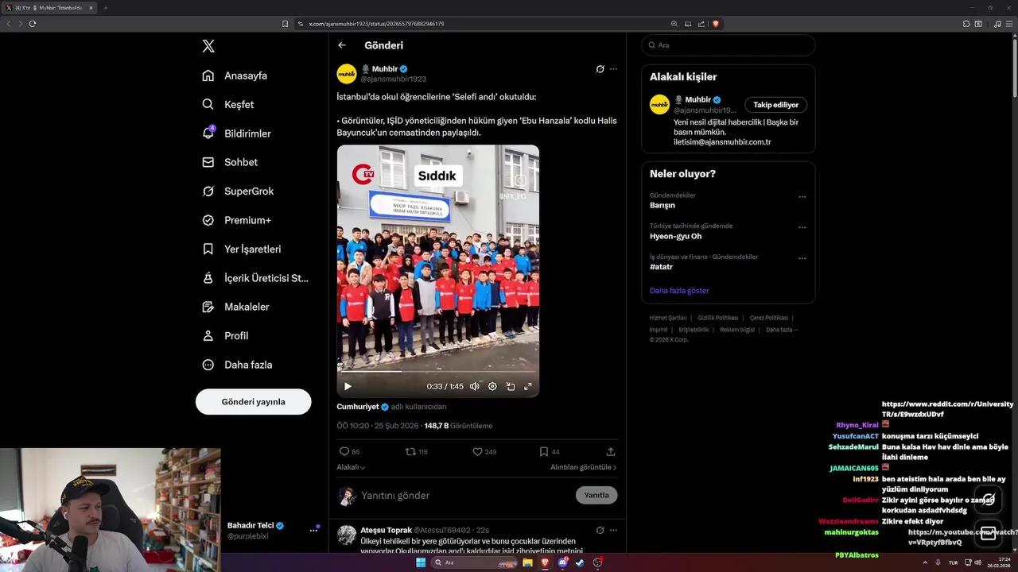Click Grok icon on Ateşsu Toprak's reply
1018x572 pixels.
(x=600, y=530)
